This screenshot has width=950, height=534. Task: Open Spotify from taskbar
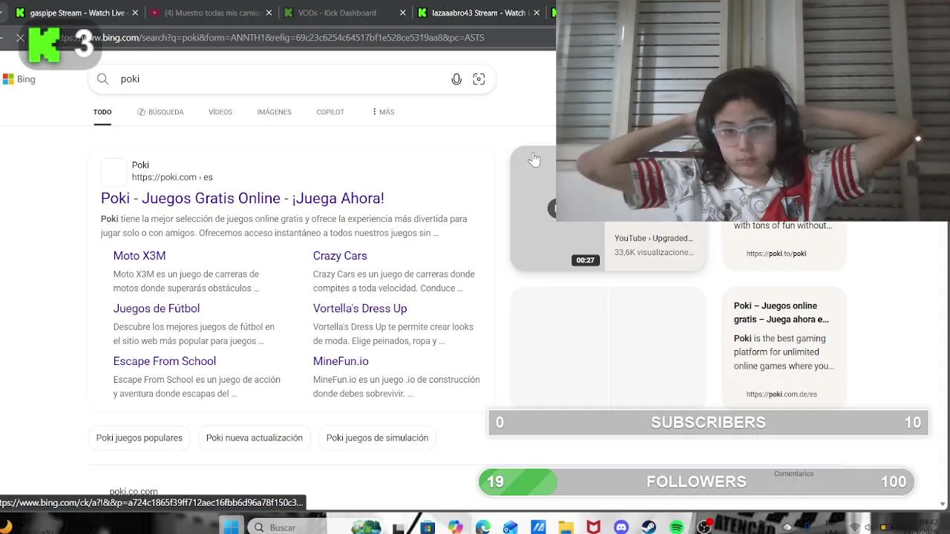[x=677, y=527]
